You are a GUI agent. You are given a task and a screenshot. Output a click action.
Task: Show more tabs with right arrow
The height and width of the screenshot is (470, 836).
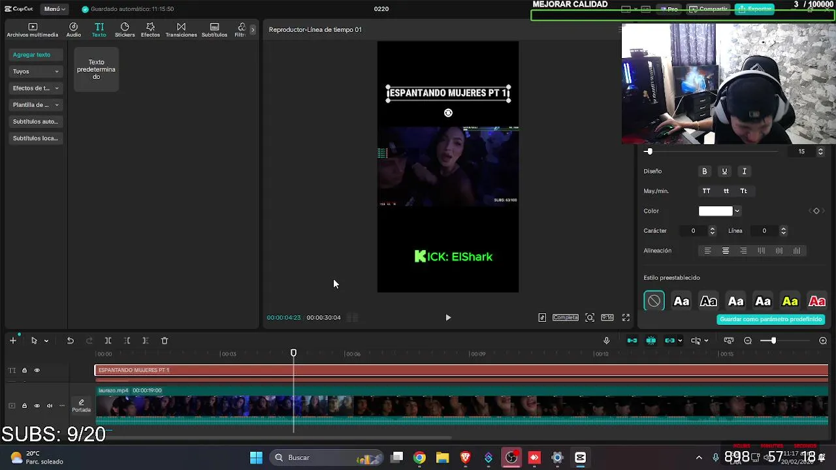point(253,30)
